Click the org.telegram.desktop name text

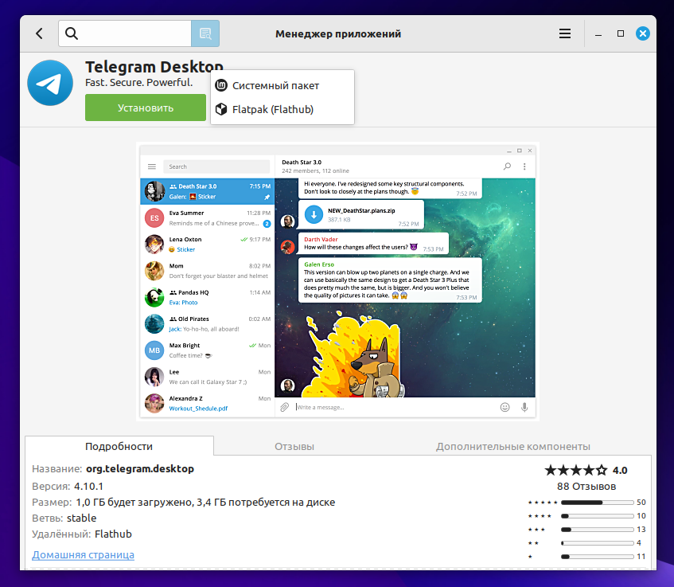[140, 468]
